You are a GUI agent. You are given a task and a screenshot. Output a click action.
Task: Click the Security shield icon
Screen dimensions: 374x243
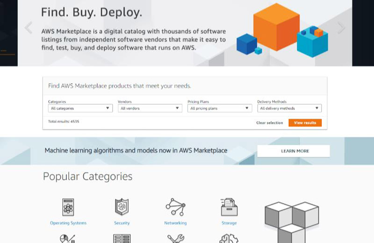[122, 207]
